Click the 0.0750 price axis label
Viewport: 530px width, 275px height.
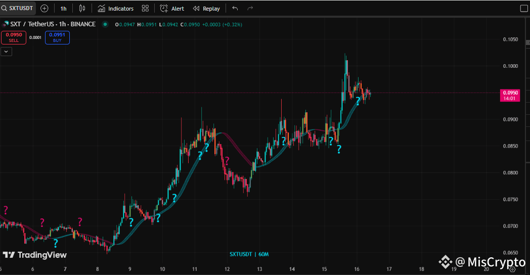point(510,199)
